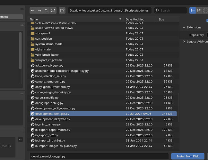The image size is (208, 160).
Task: Click python icon of add_curve_ivygen.py
Action: [32, 66]
